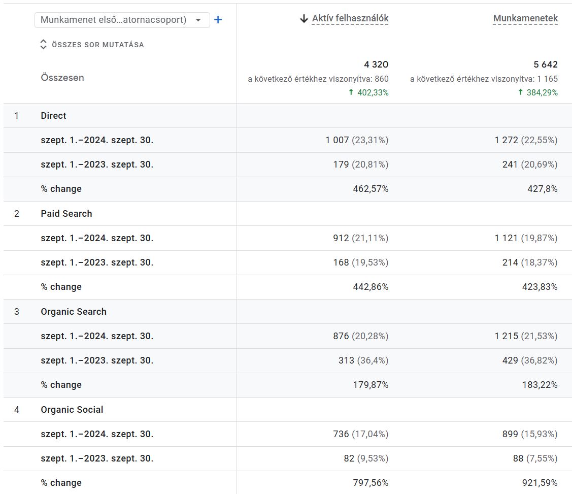Select the Organic Search channel row

74,312
